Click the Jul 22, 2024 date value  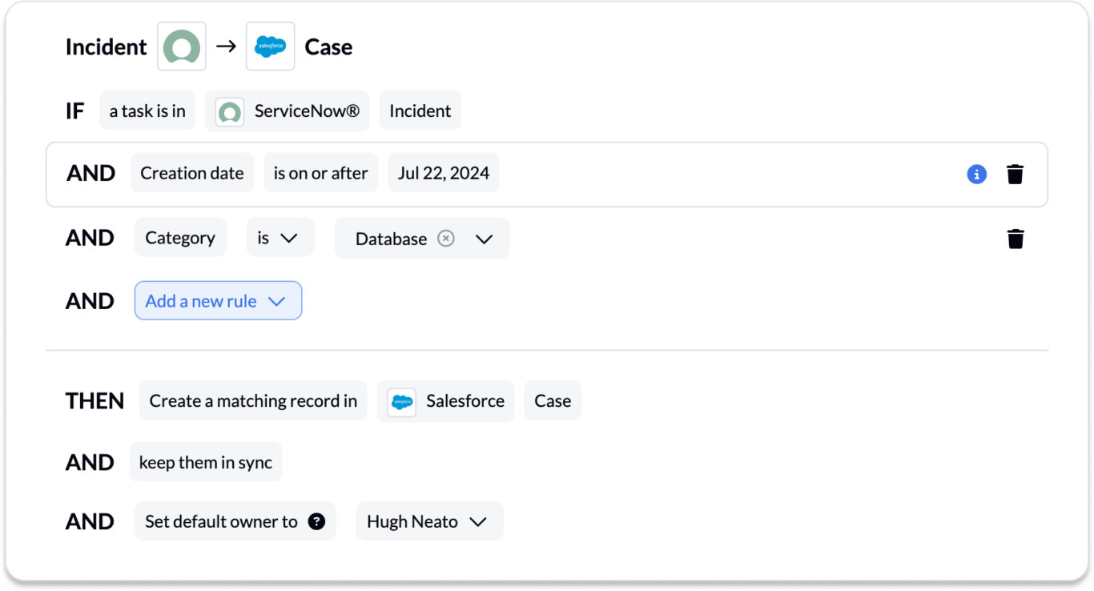coord(443,172)
